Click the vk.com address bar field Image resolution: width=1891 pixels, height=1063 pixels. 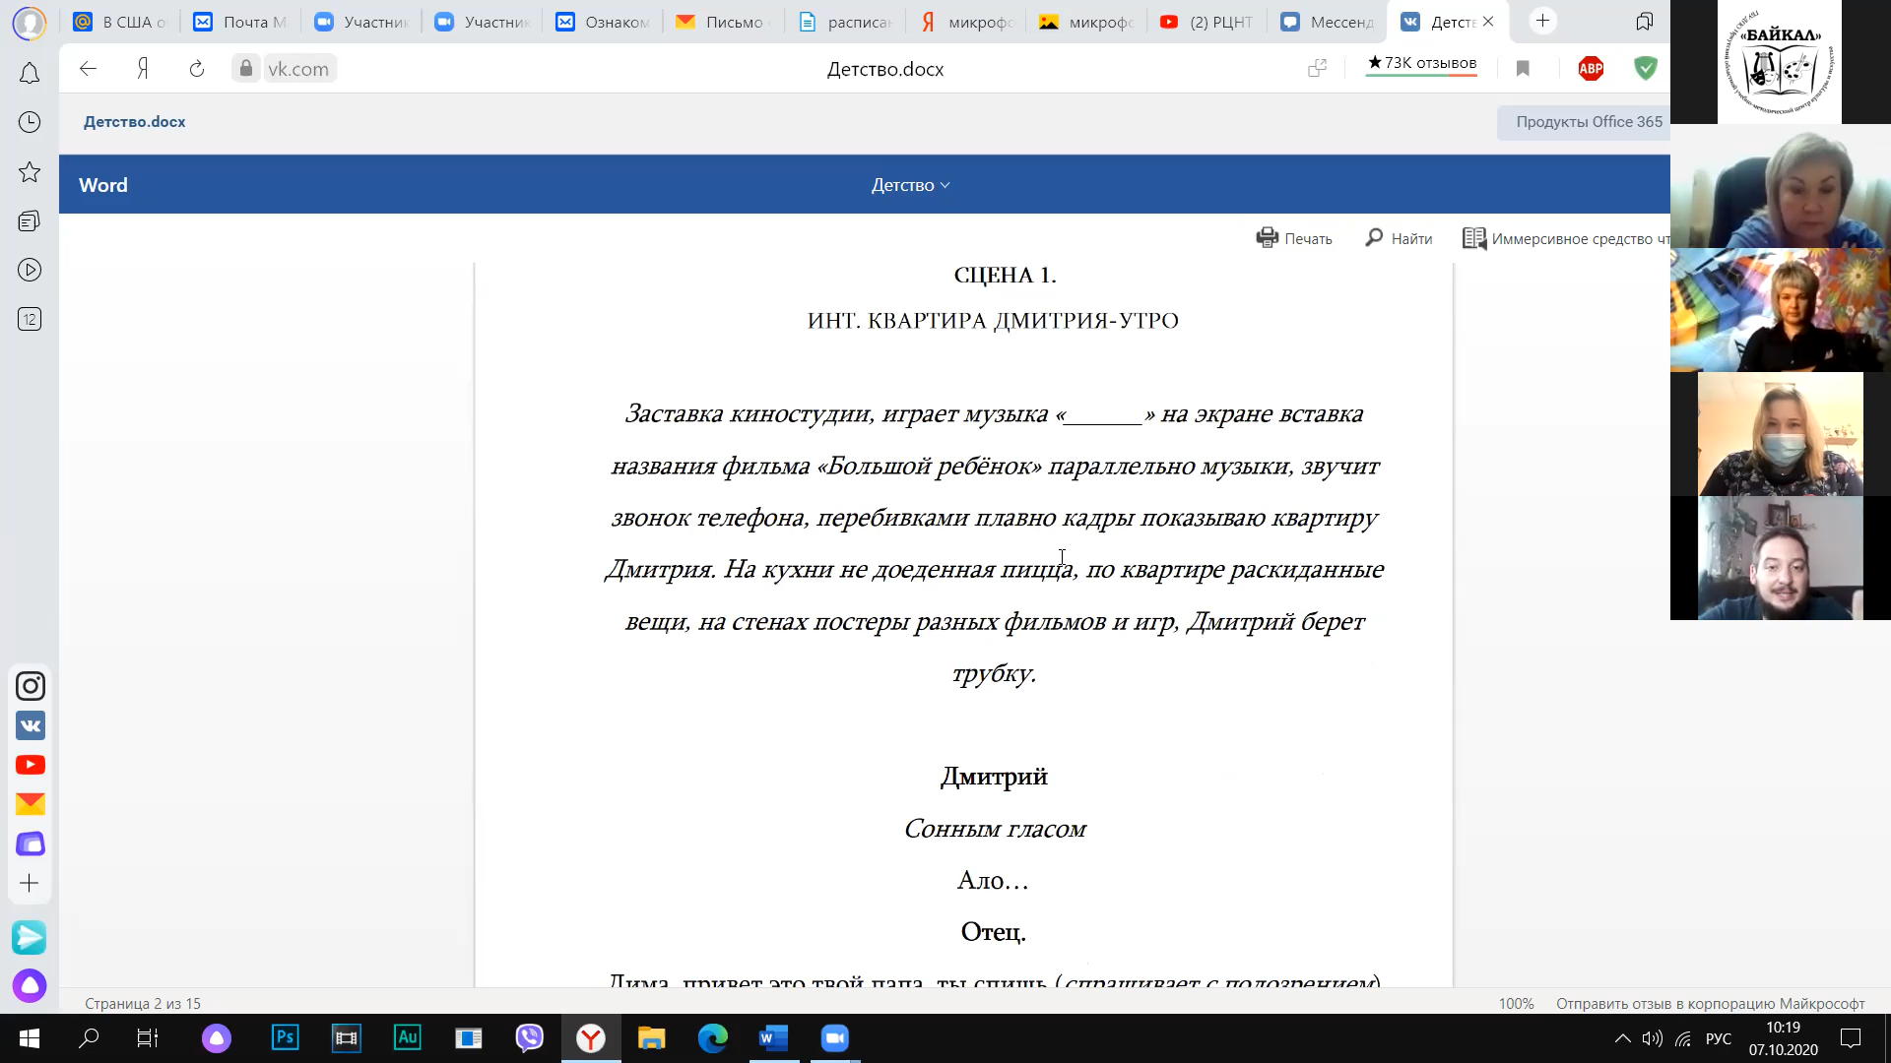coord(298,69)
